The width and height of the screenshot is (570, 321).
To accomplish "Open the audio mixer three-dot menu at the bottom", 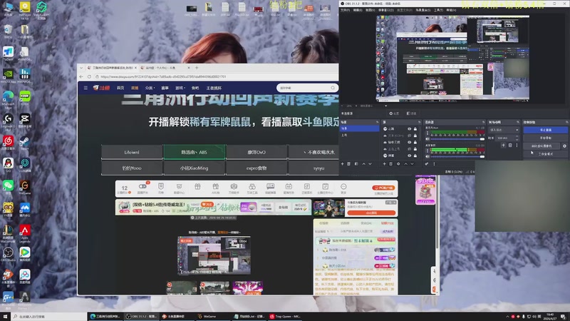I will tap(434, 164).
